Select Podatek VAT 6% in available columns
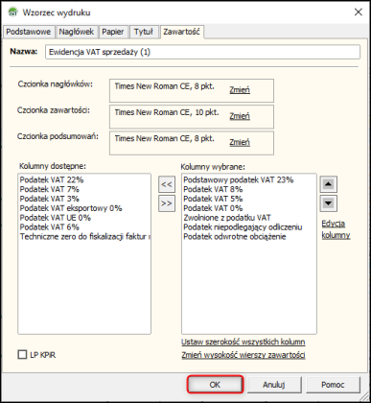371x403 pixels. (x=84, y=227)
